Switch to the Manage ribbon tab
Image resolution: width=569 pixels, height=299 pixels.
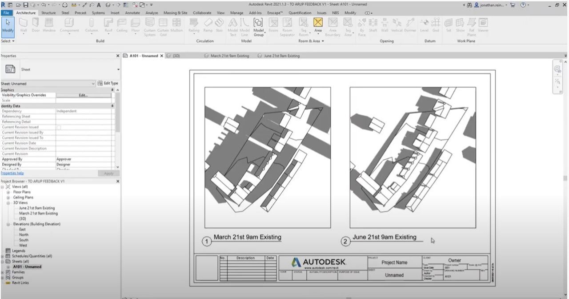[x=236, y=13]
